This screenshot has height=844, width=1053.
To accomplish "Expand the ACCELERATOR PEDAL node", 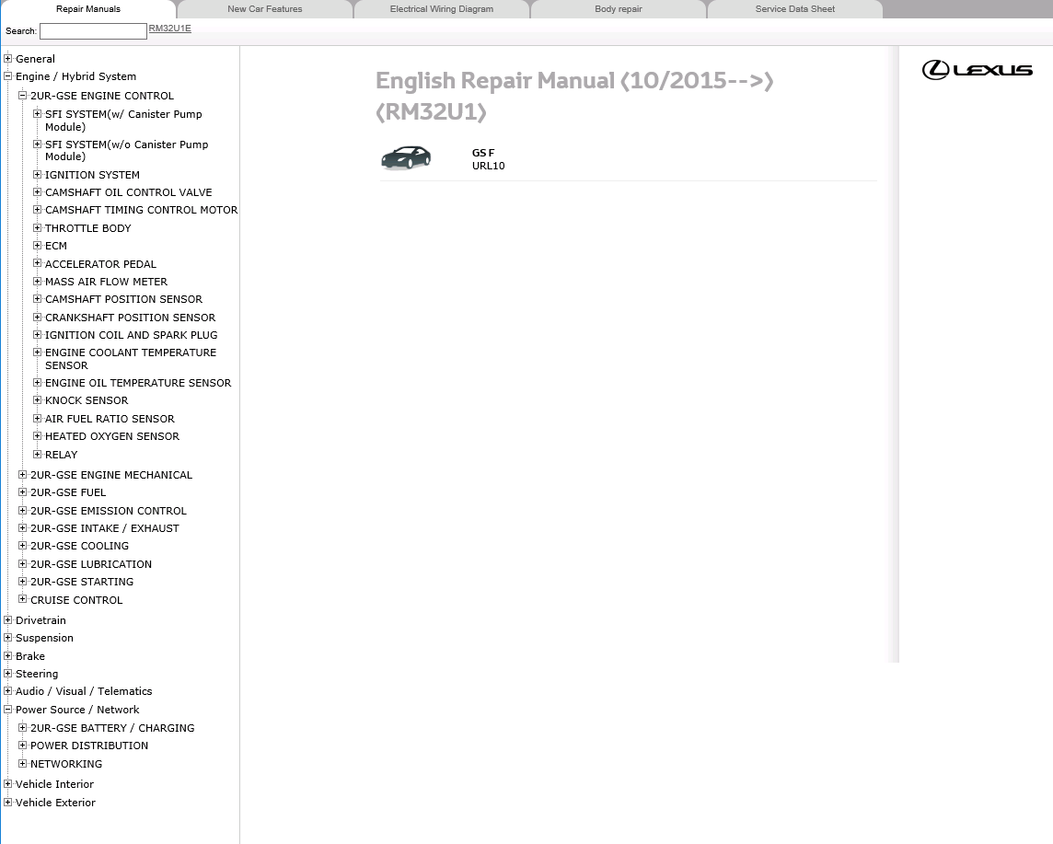I will point(38,263).
